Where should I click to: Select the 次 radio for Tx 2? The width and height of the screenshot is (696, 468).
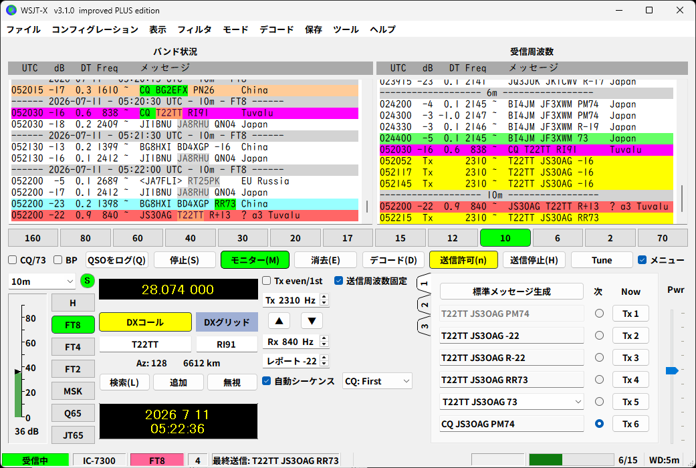599,335
